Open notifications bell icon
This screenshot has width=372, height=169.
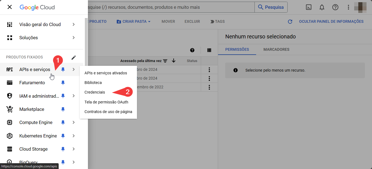click(322, 7)
